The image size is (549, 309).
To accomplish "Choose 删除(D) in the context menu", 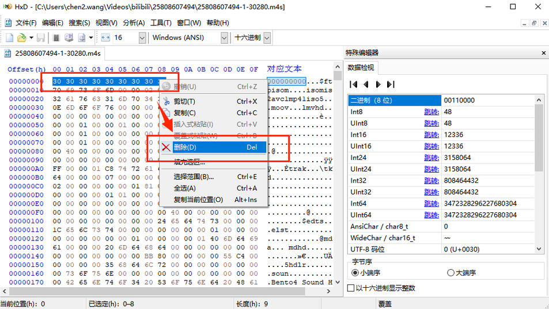I will (x=214, y=147).
